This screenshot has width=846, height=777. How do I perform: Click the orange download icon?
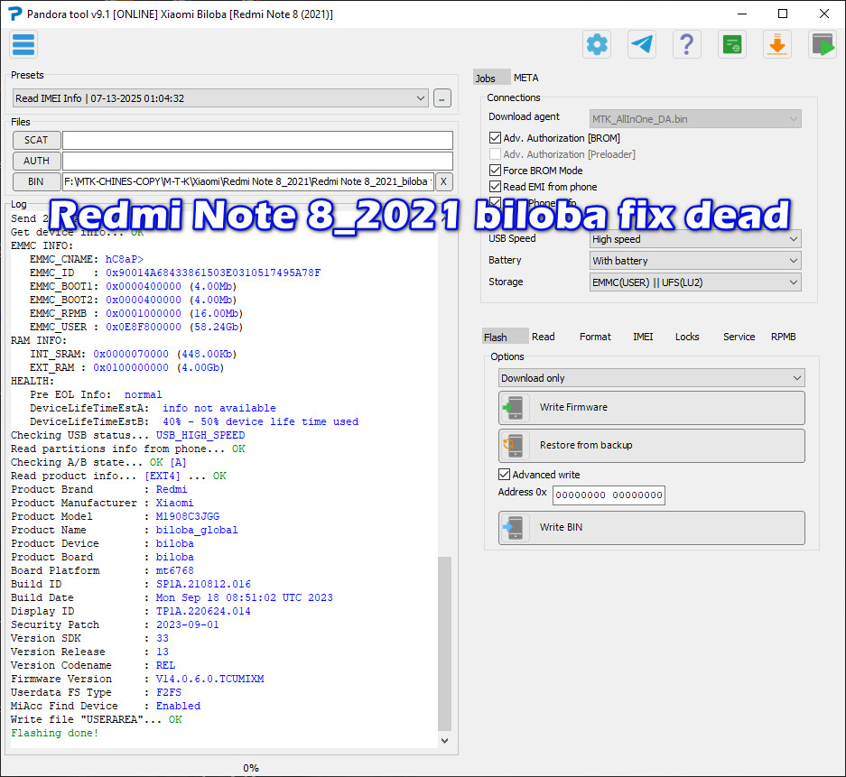click(777, 44)
